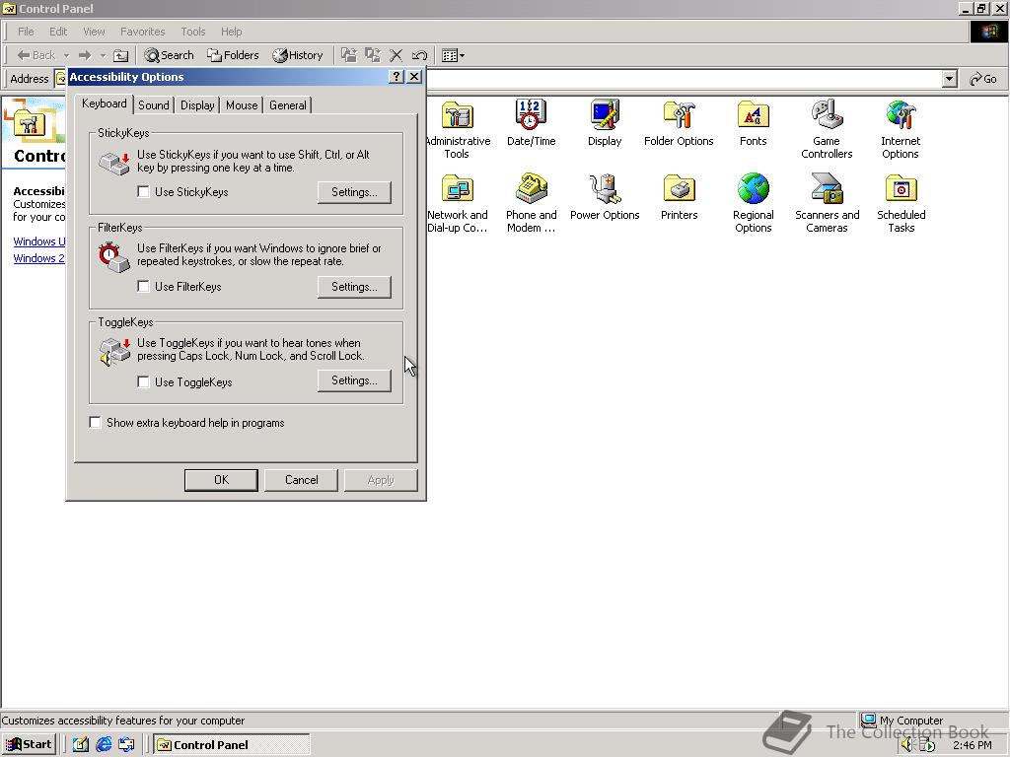This screenshot has height=757, width=1010.
Task: Click the Move To toolbar icon
Action: (x=348, y=55)
